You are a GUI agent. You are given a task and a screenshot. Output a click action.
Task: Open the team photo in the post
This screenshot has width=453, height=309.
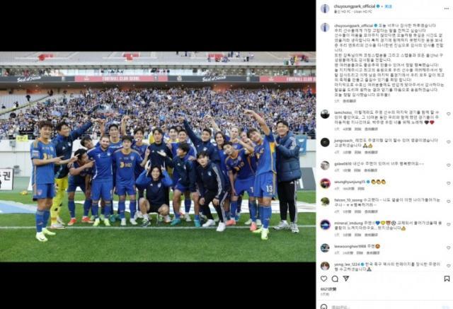pyautogui.click(x=158, y=157)
